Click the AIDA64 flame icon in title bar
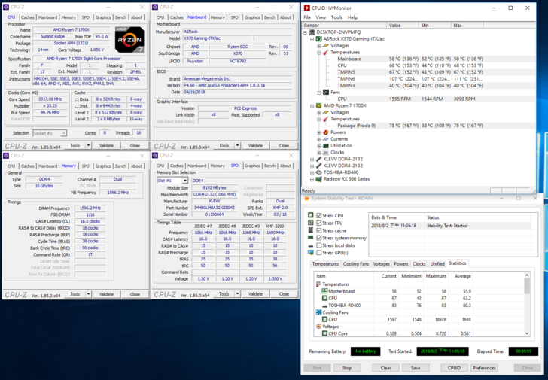The height and width of the screenshot is (380, 548). 306,198
